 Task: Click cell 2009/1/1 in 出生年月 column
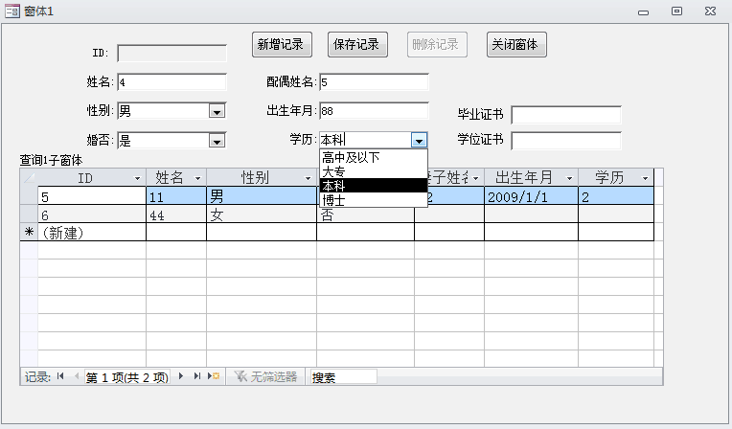(x=531, y=196)
